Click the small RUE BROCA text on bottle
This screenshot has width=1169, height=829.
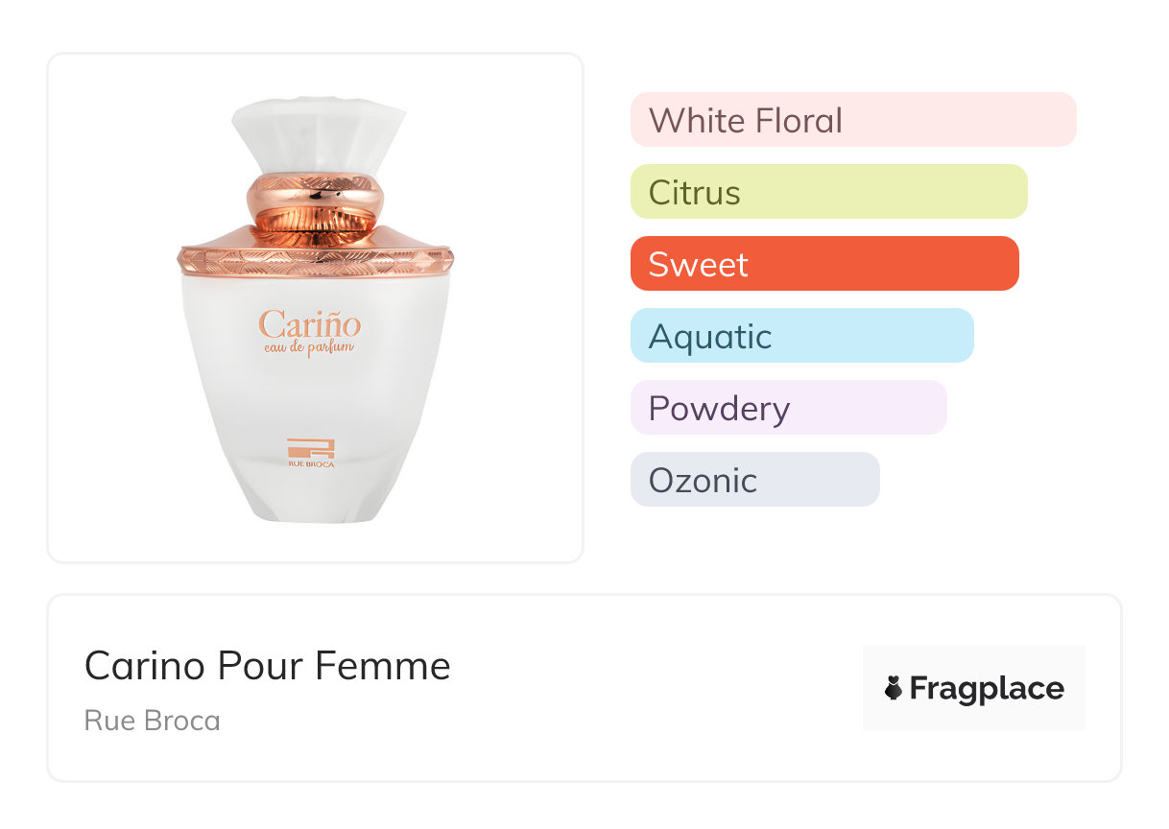point(309,464)
